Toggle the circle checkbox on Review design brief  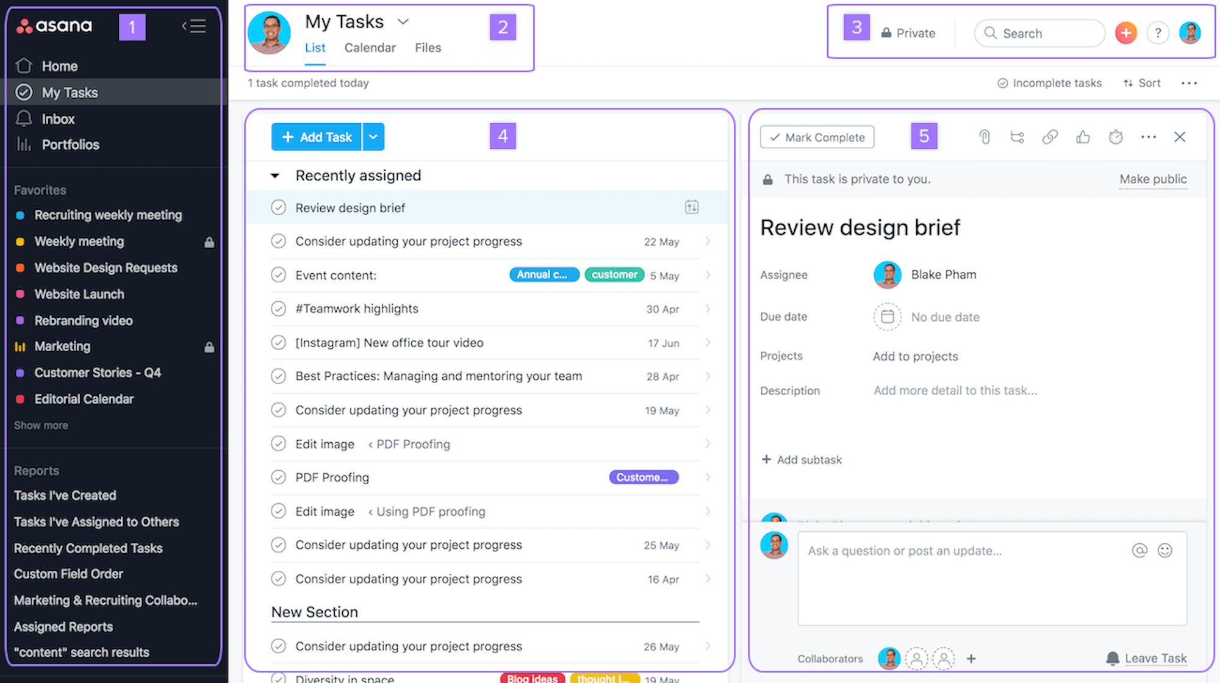pos(278,208)
